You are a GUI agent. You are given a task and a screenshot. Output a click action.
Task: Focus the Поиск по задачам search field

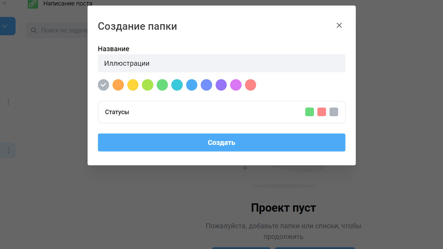coord(57,30)
